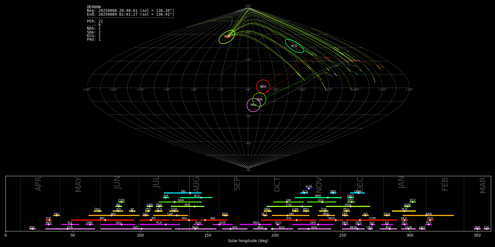Click the End: 20250809 02:01:27 line
The height and width of the screenshot is (247, 495).
tap(131, 14)
